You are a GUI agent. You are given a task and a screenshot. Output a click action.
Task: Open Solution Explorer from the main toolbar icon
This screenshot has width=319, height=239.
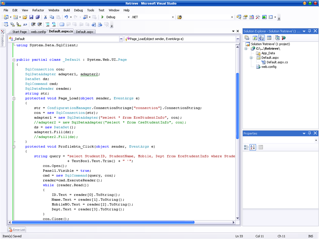[239, 17]
